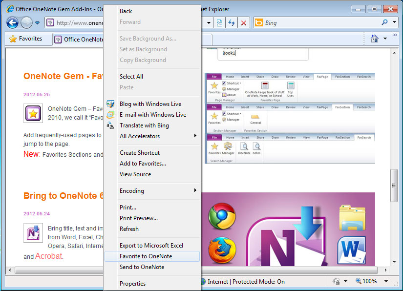The width and height of the screenshot is (403, 291).
Task: Click the red Stop loading icon
Action: pos(244,23)
